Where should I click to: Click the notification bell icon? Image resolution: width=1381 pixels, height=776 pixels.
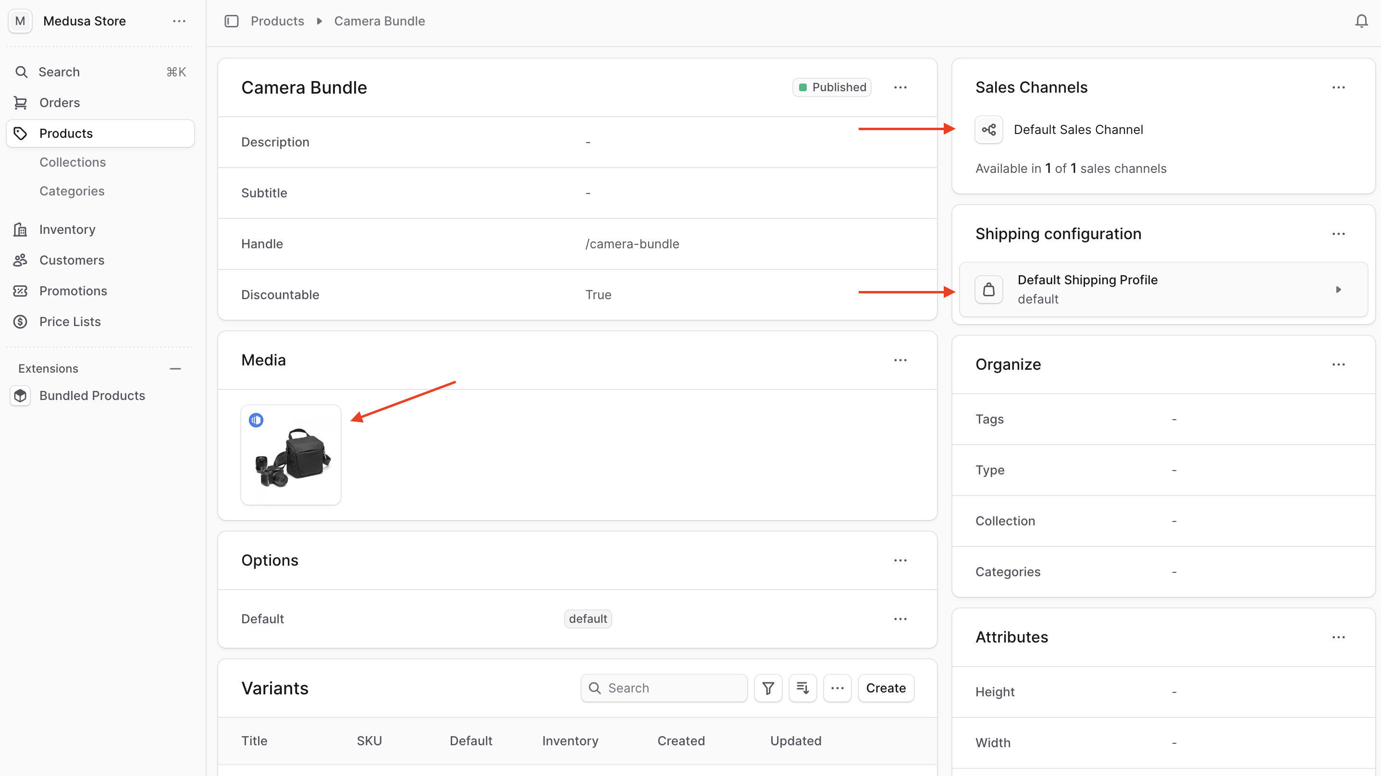tap(1361, 21)
